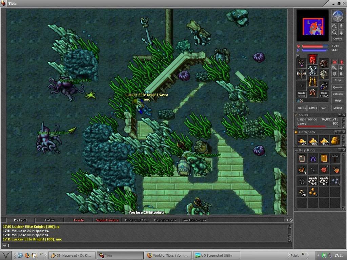Click the empty ring slot
The image size is (347, 260).
pyautogui.click(x=301, y=85)
